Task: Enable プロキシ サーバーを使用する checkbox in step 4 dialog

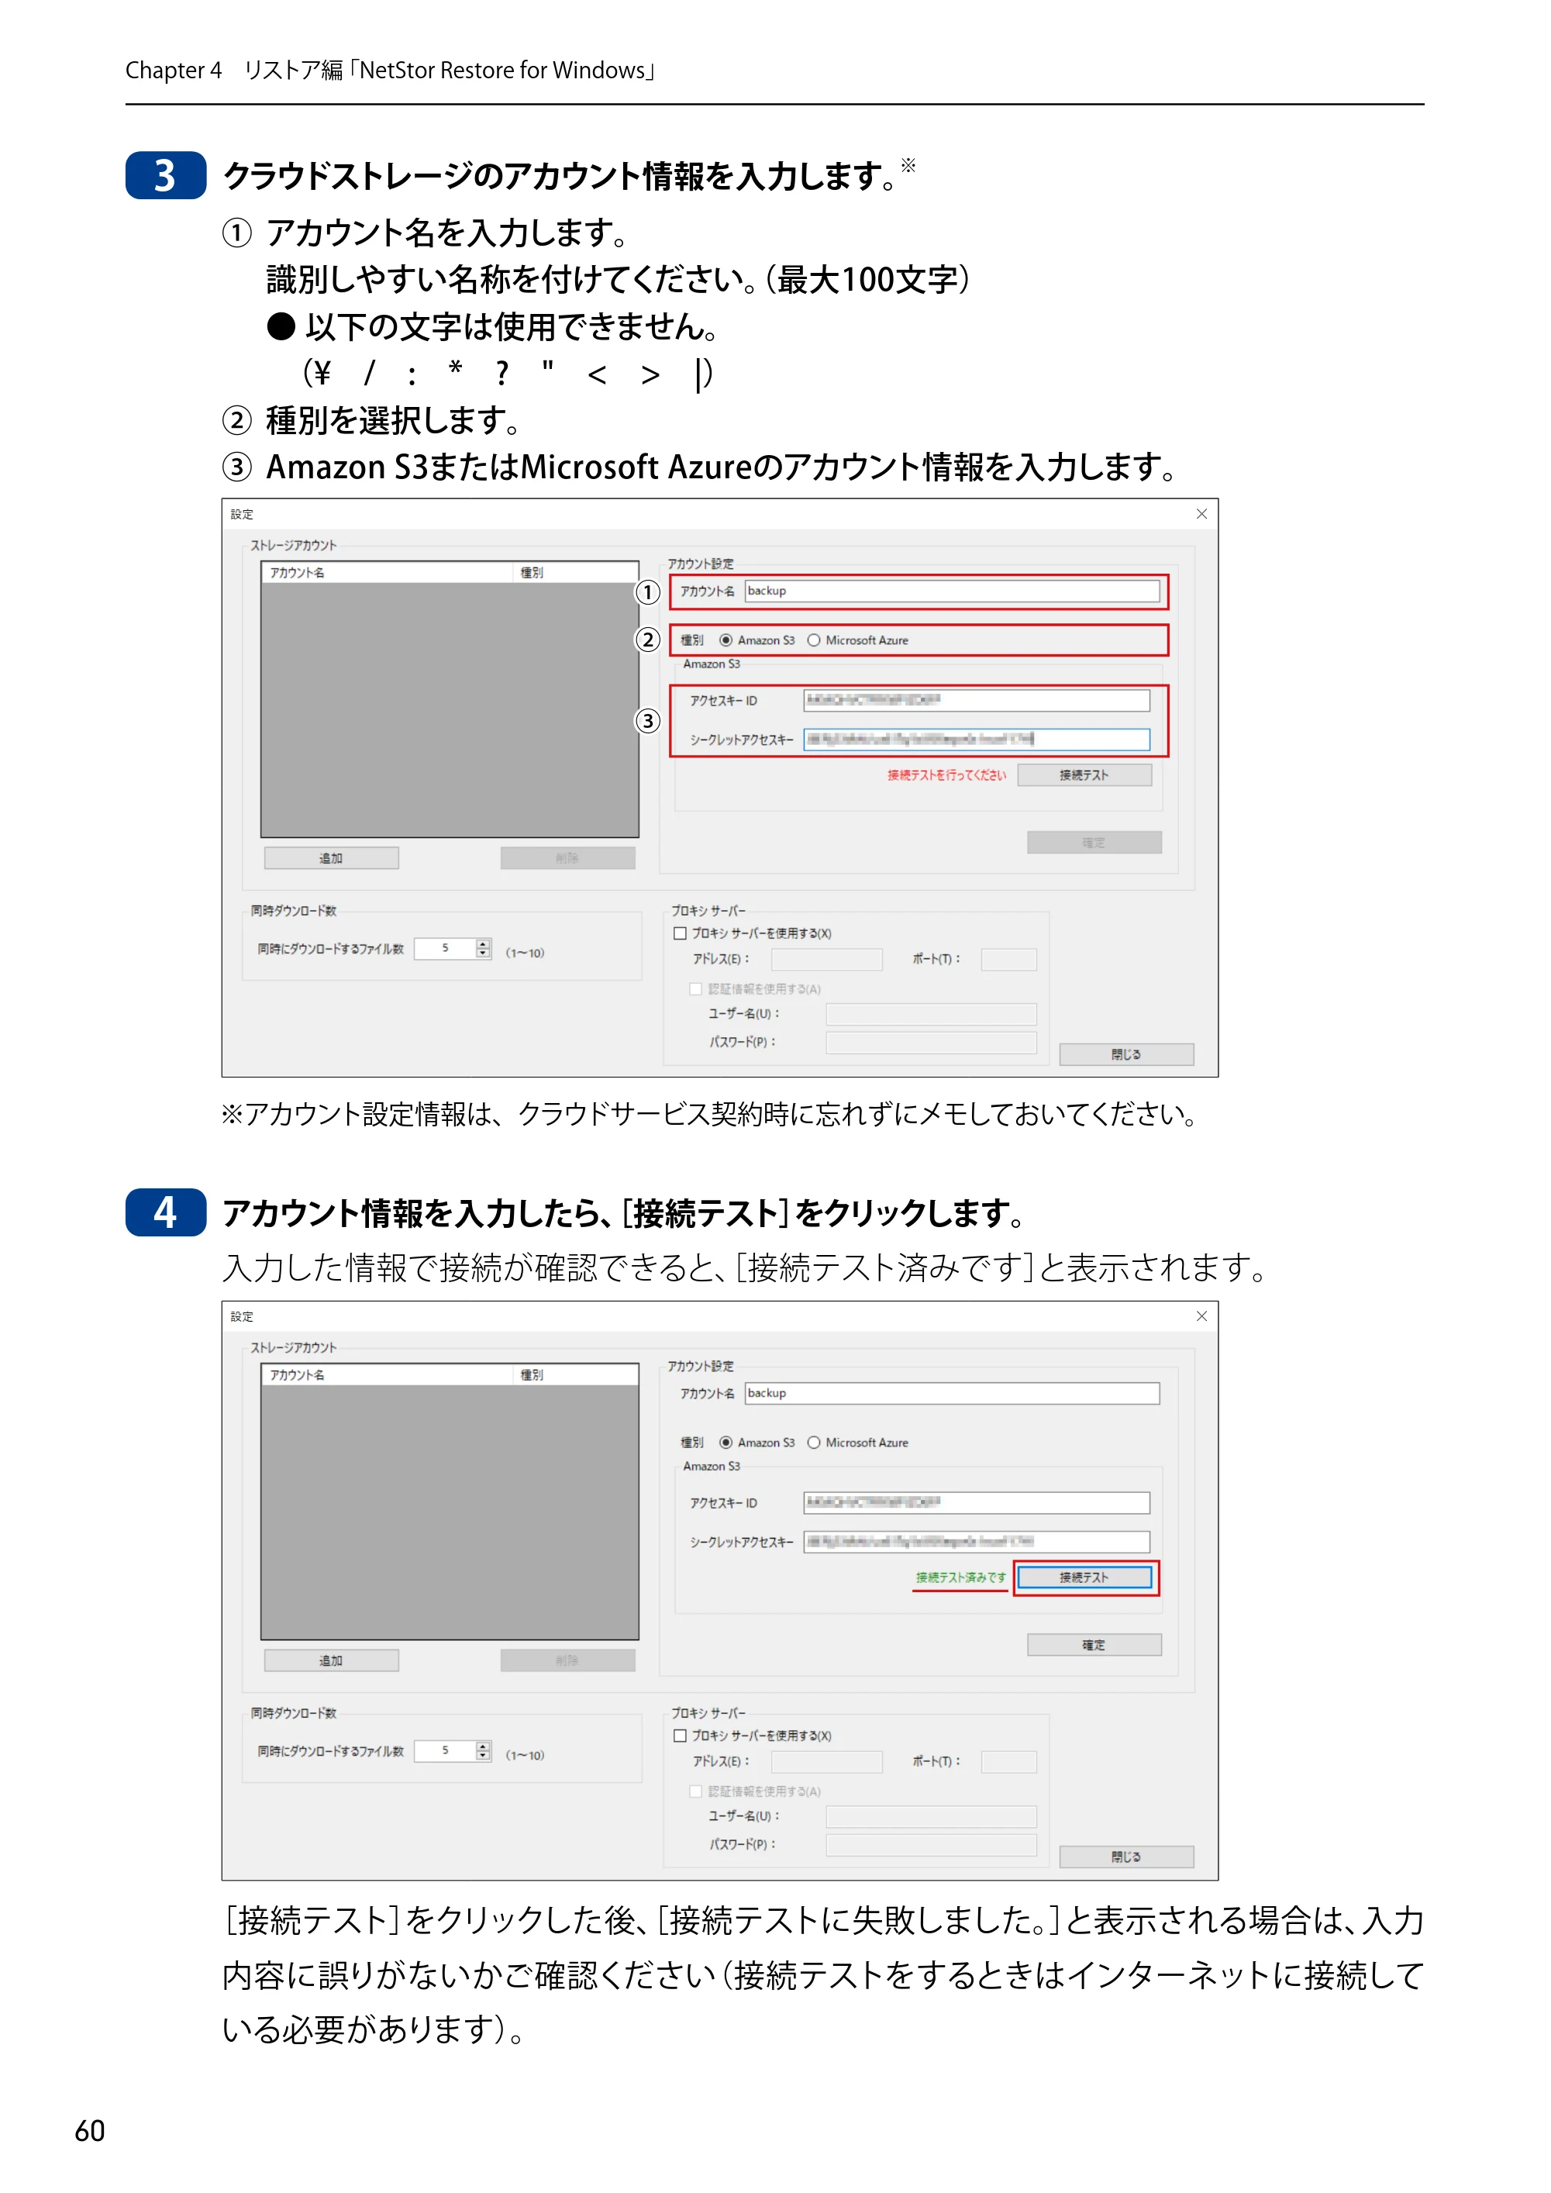Action: point(680,1736)
